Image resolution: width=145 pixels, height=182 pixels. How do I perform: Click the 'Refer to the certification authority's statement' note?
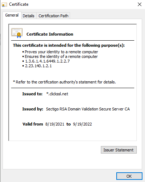(65, 82)
